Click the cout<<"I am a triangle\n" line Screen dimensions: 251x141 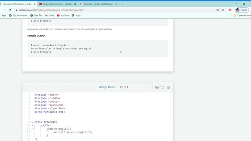point(73,132)
